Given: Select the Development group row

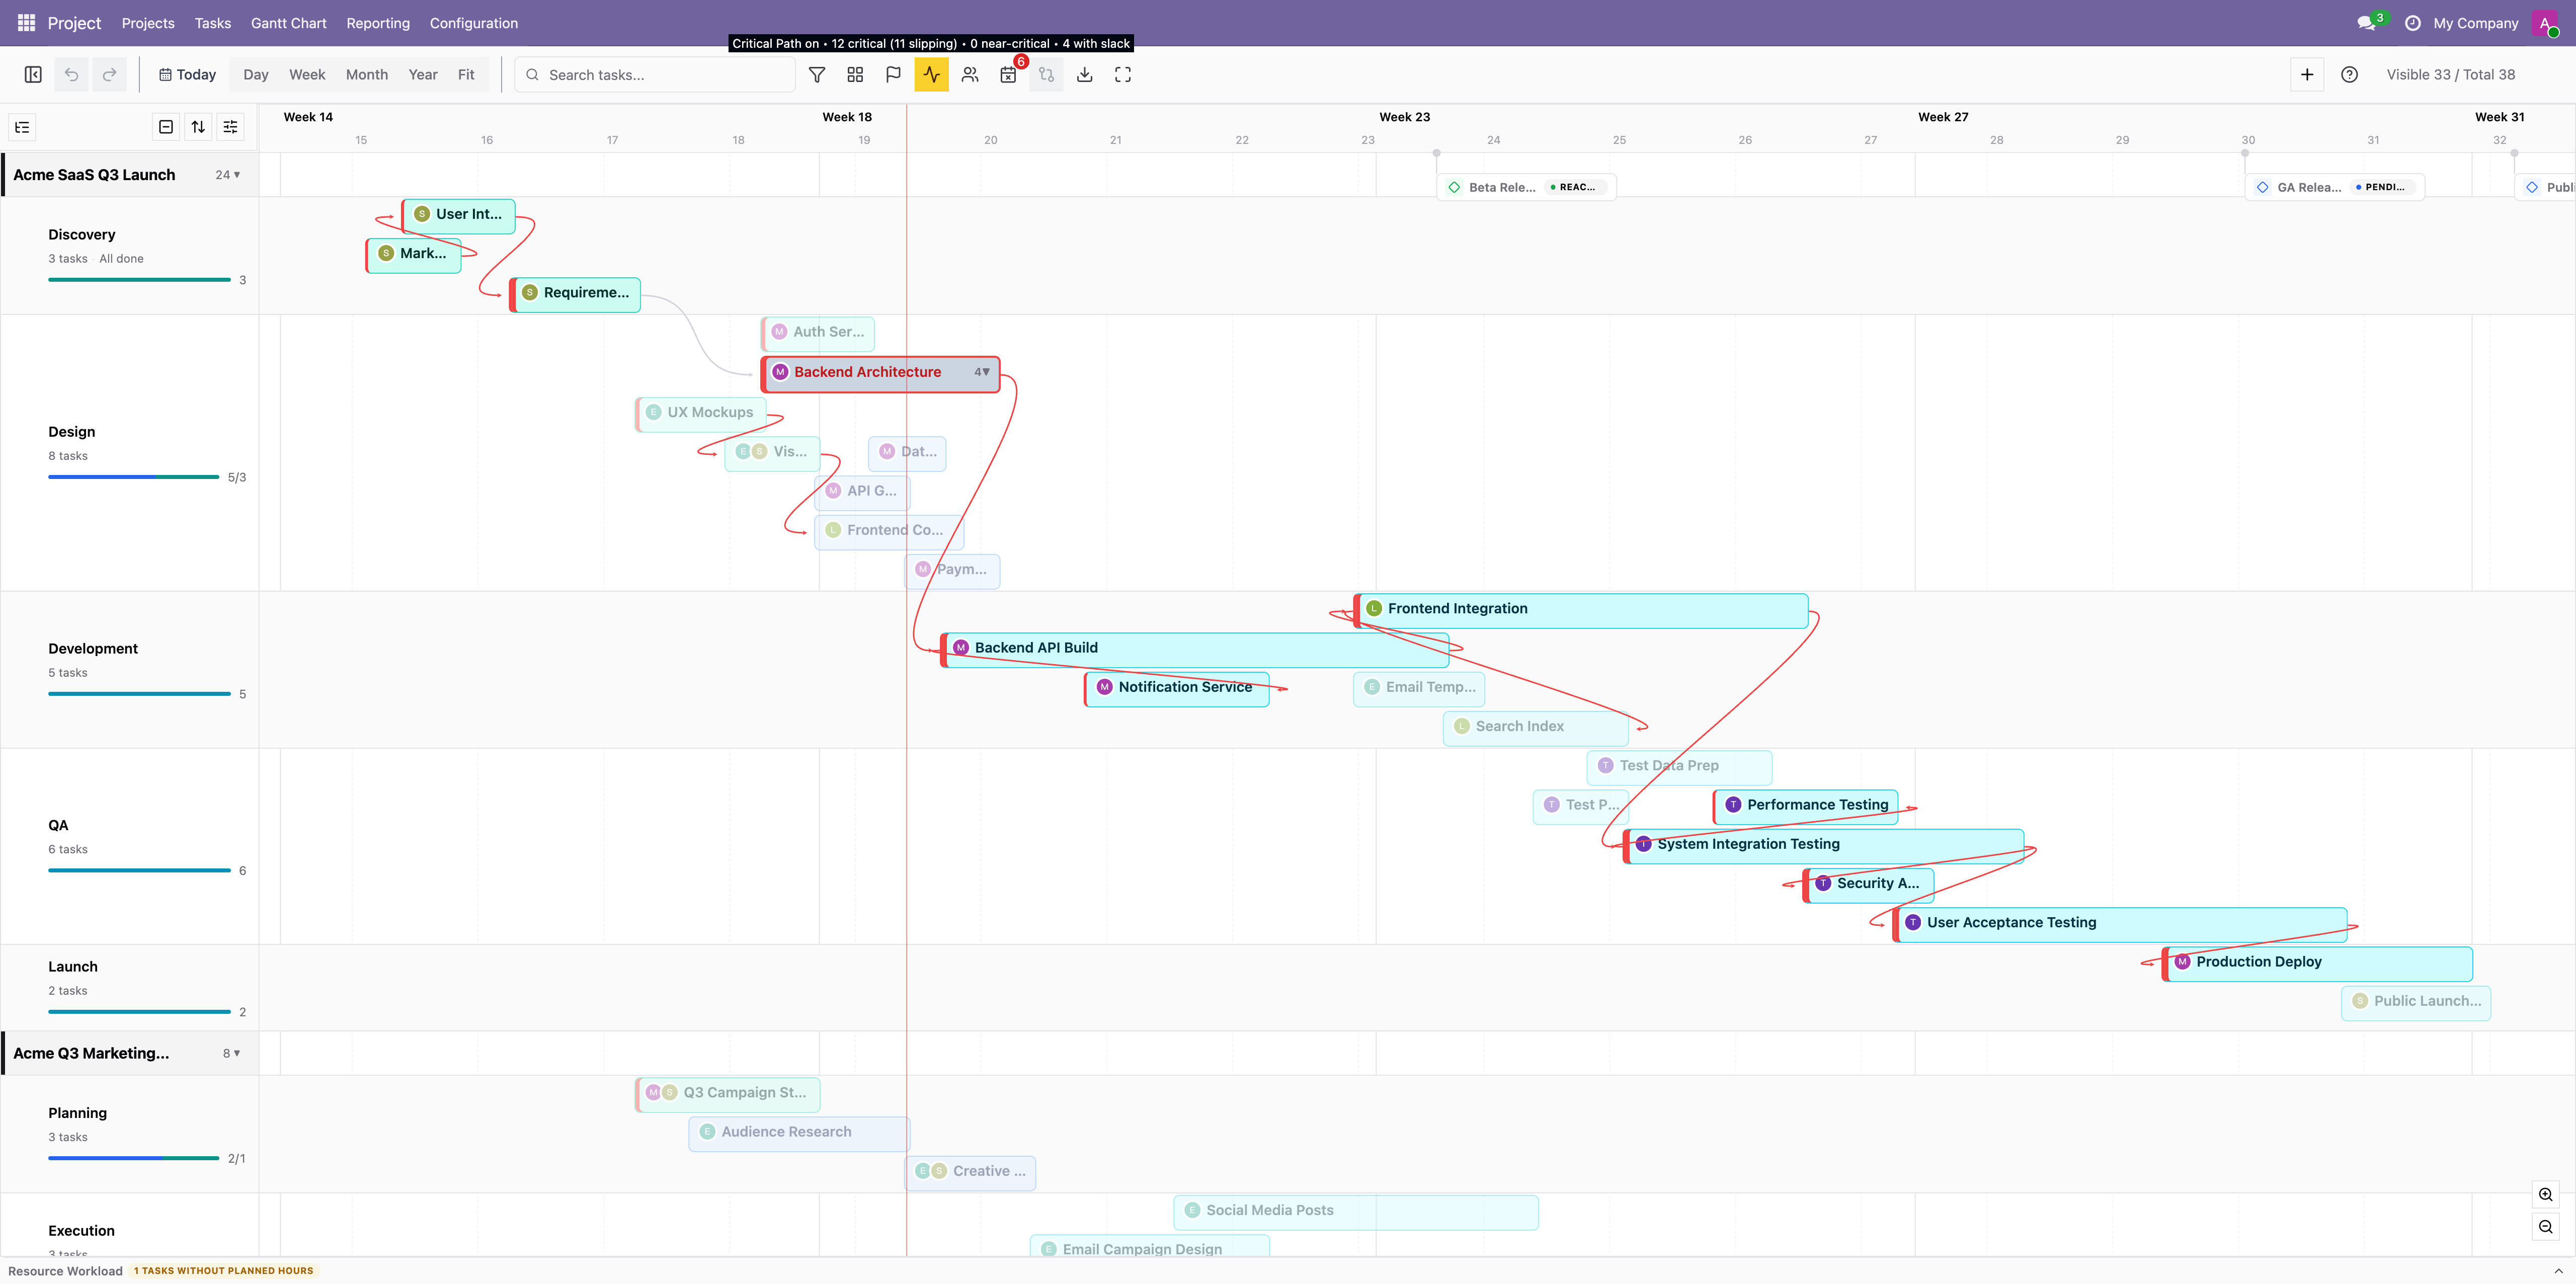Looking at the screenshot, I should [x=130, y=670].
